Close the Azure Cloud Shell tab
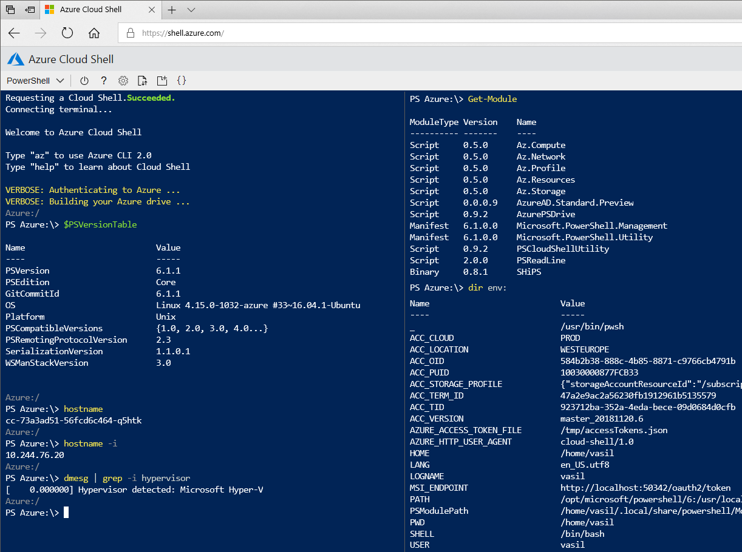Viewport: 742px width, 552px height. (x=152, y=10)
